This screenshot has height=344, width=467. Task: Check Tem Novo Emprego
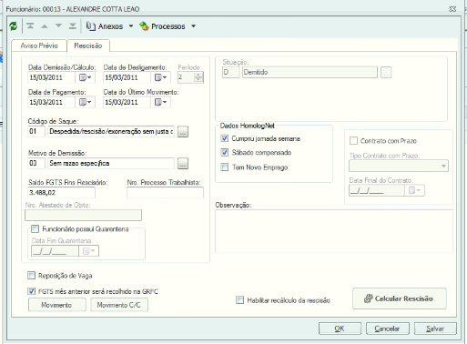[225, 167]
